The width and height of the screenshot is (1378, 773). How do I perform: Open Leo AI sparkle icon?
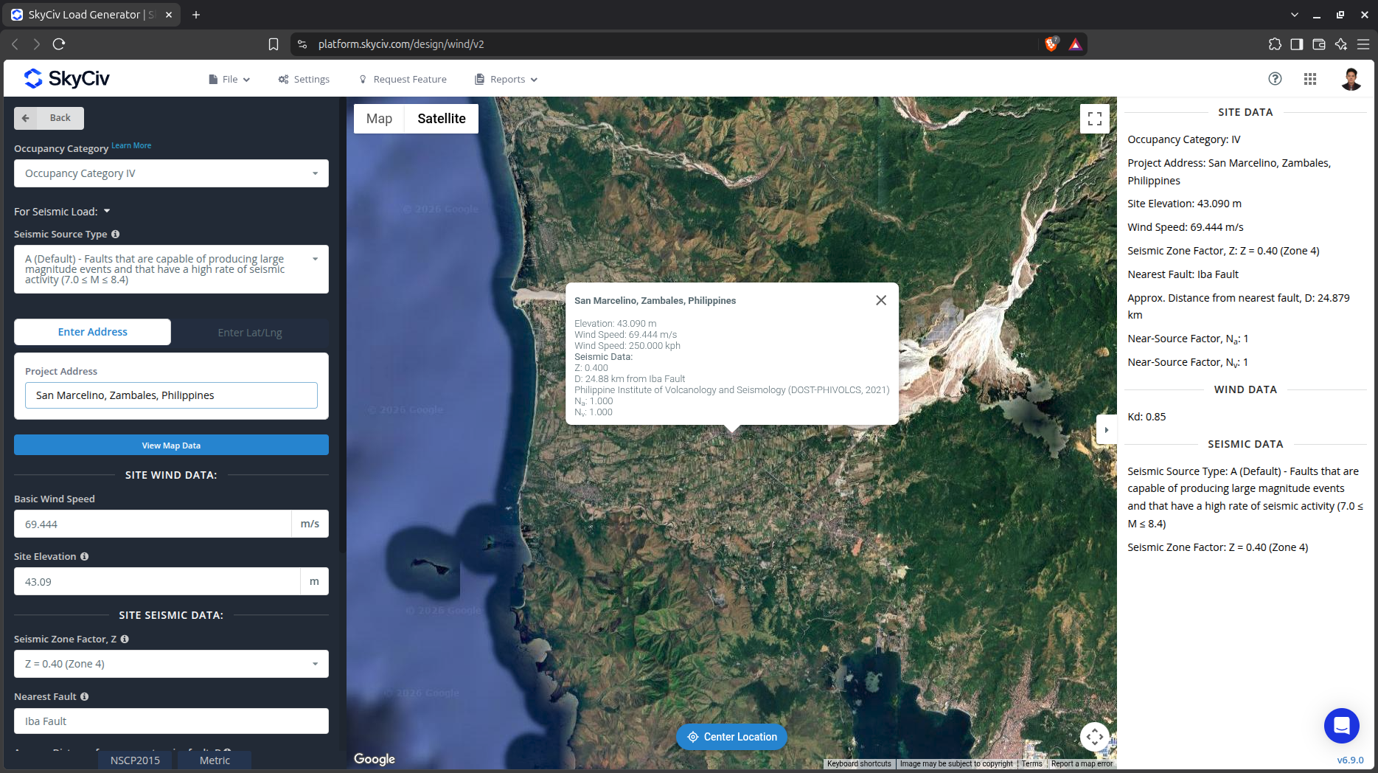pyautogui.click(x=1341, y=44)
